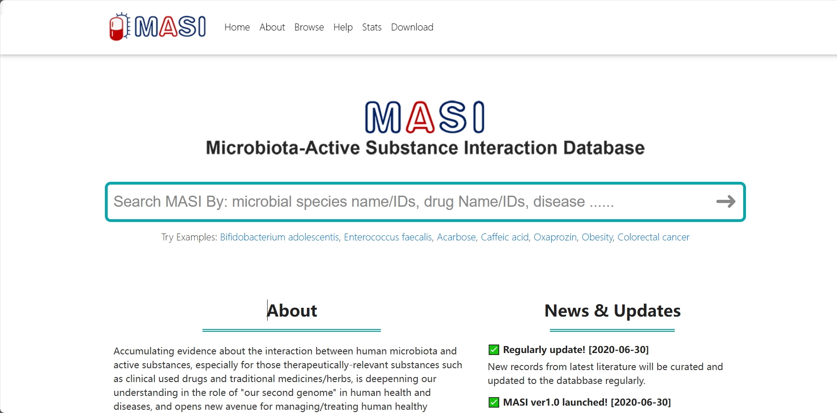Image resolution: width=837 pixels, height=413 pixels.
Task: Select the Obesity example link
Action: 597,237
